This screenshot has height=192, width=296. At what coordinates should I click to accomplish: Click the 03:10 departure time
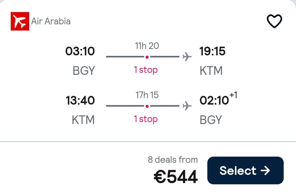pos(80,51)
